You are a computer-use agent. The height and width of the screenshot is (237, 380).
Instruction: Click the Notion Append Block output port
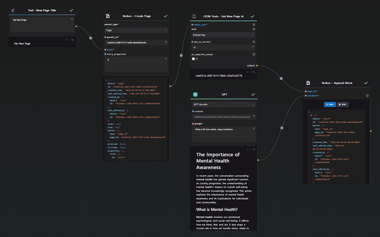[x=371, y=131]
